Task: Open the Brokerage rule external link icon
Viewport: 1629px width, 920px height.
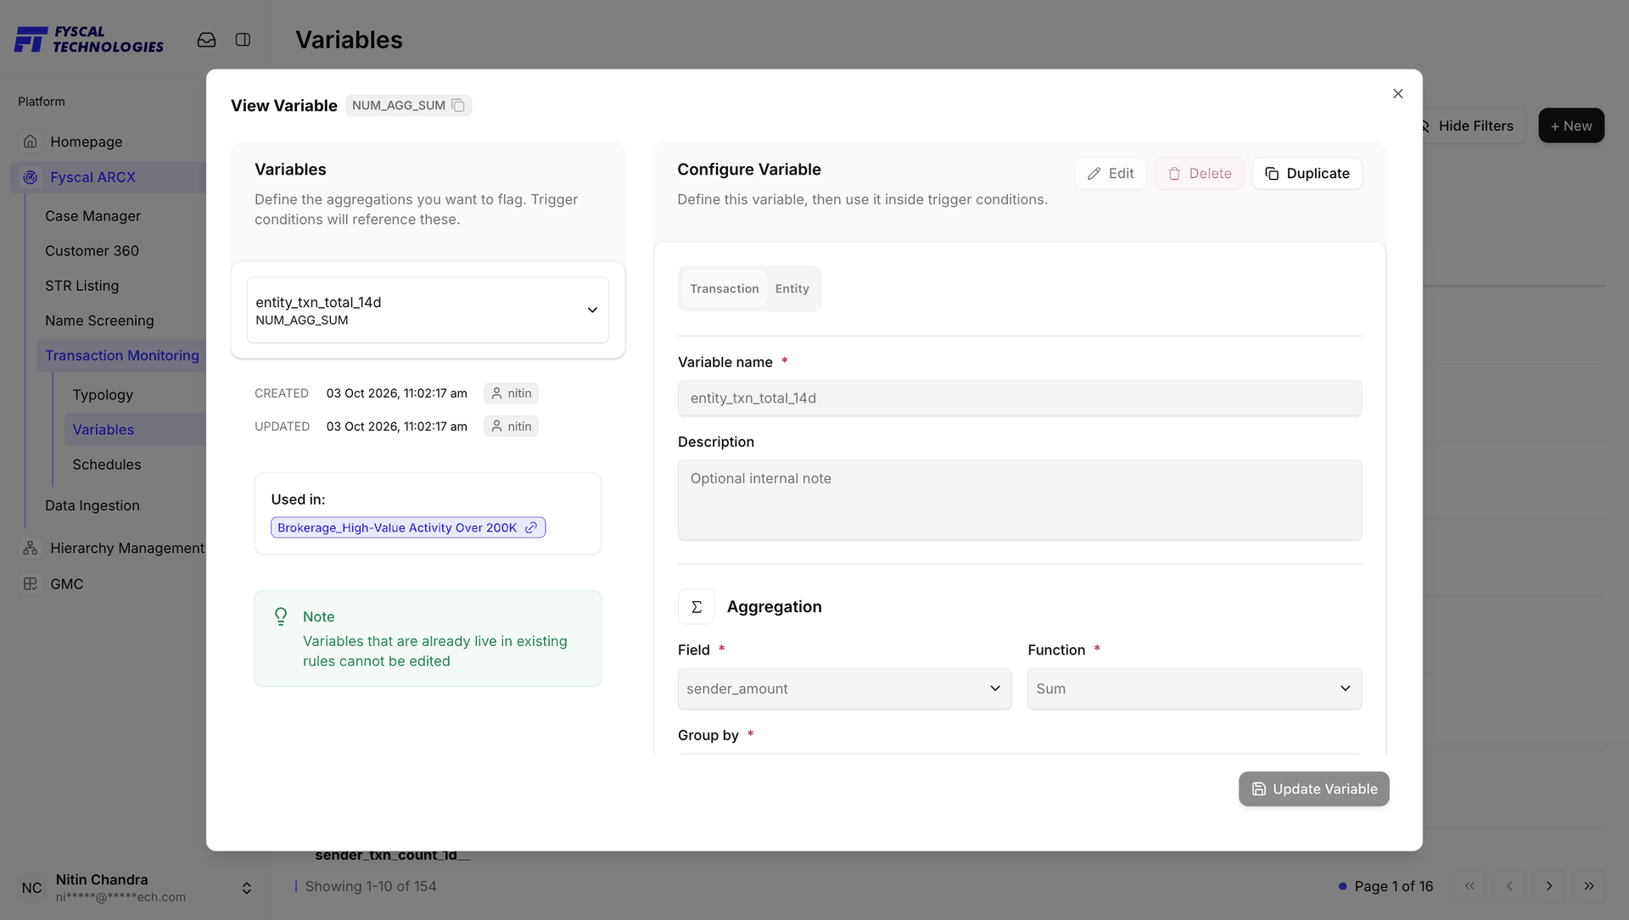Action: (x=531, y=527)
